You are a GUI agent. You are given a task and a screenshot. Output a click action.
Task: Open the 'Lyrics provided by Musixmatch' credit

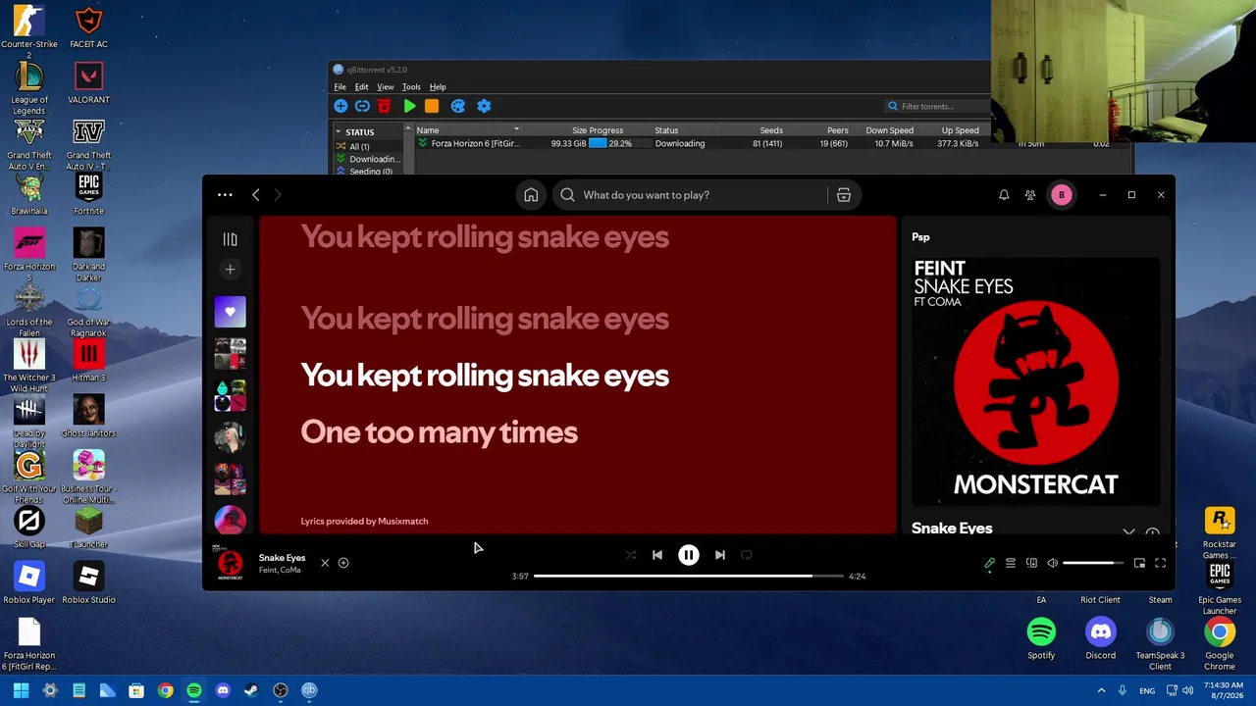(x=364, y=522)
